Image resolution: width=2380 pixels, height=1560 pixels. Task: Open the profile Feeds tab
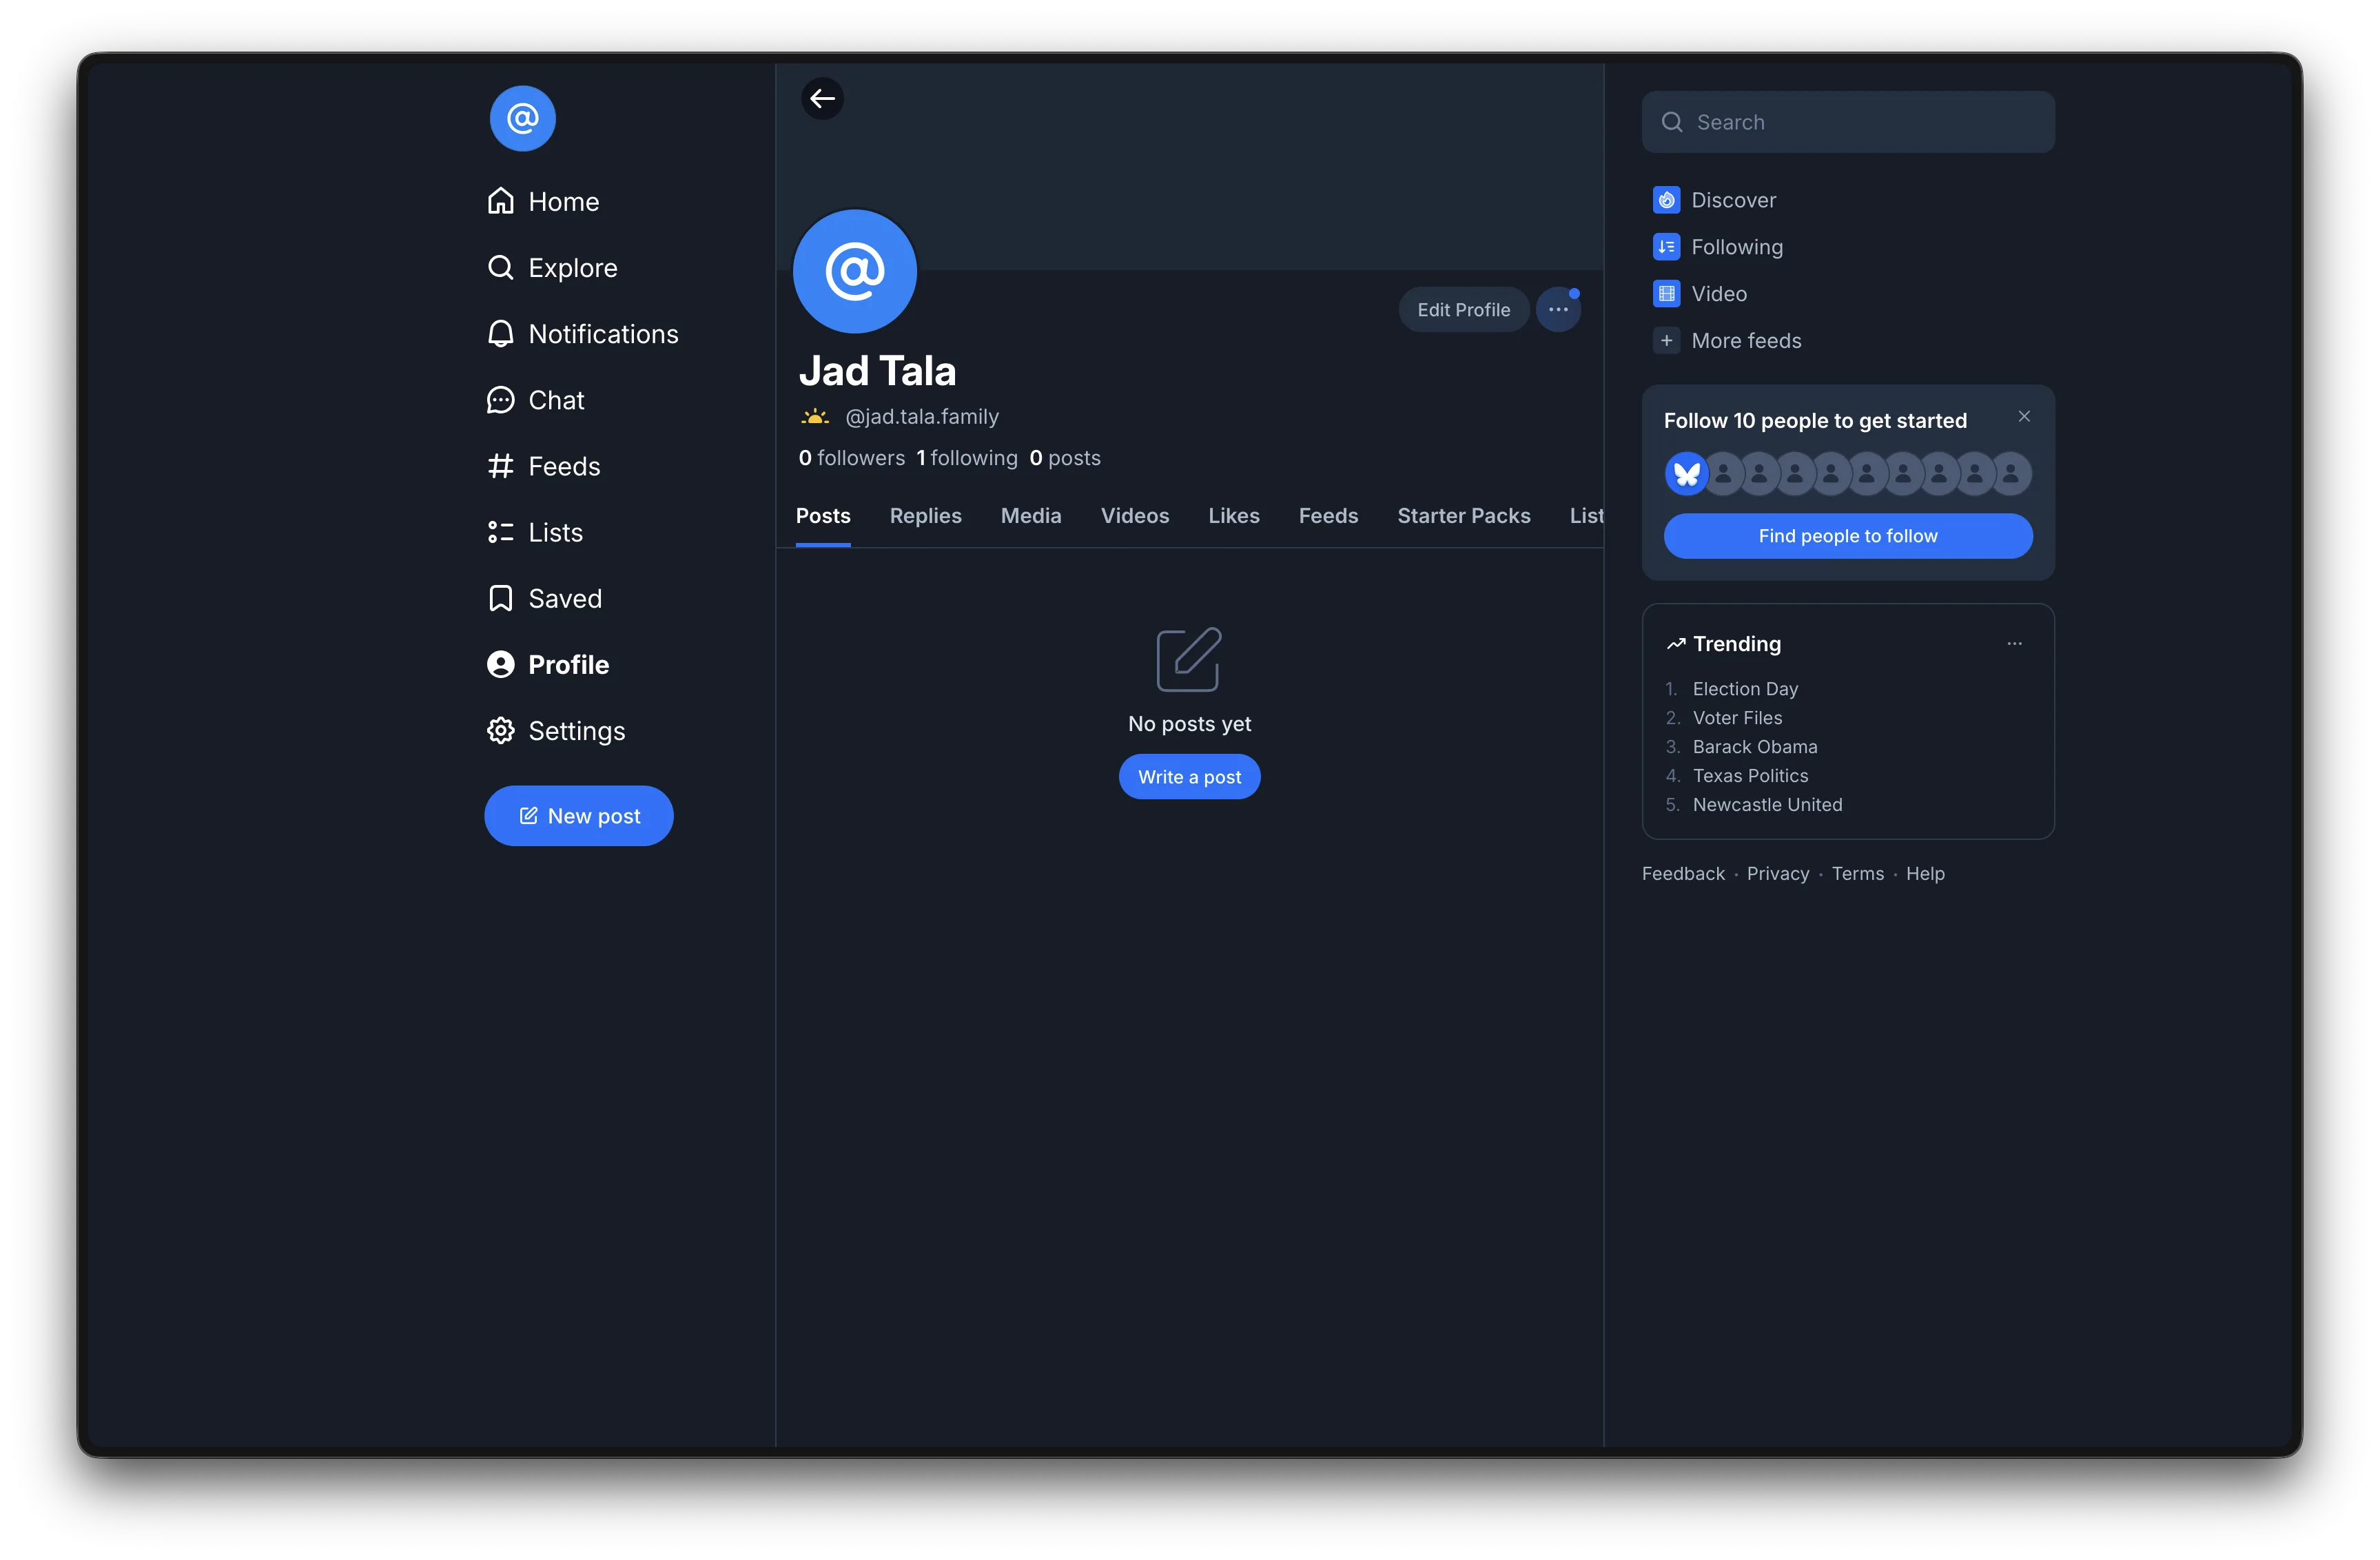click(1328, 516)
